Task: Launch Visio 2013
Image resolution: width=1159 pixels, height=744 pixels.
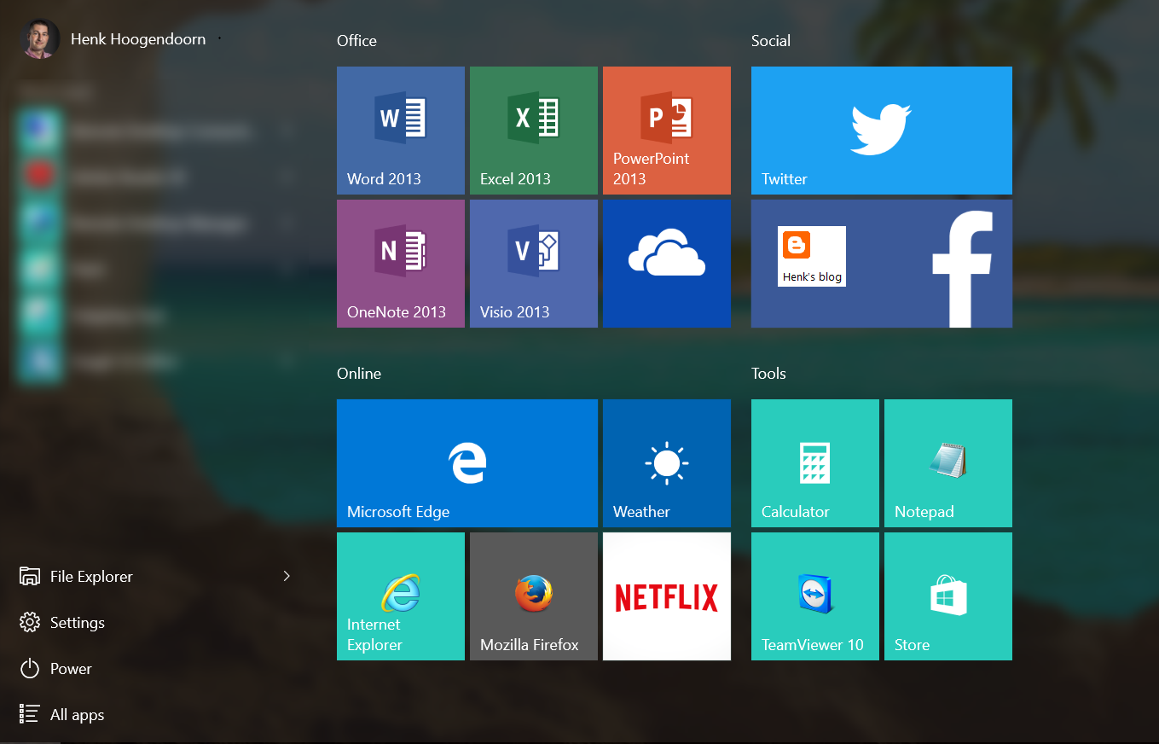Action: (533, 263)
